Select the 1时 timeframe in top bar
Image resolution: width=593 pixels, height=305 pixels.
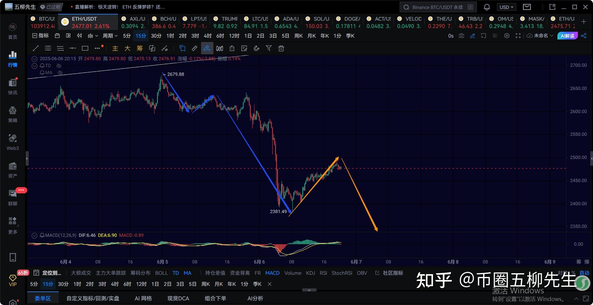coord(170,36)
